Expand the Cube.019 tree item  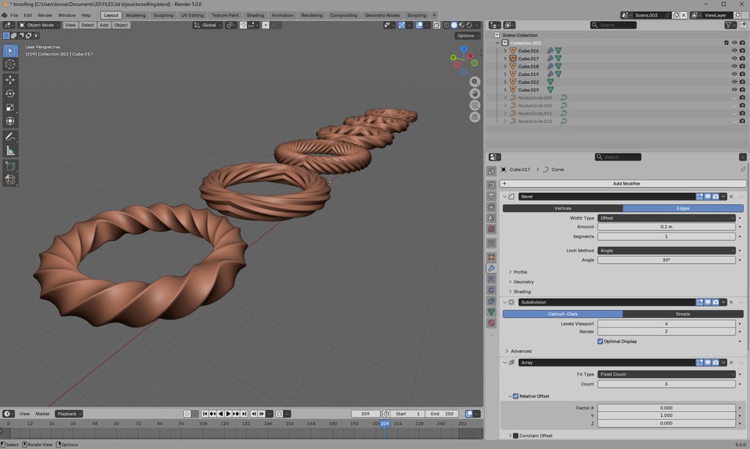(505, 75)
